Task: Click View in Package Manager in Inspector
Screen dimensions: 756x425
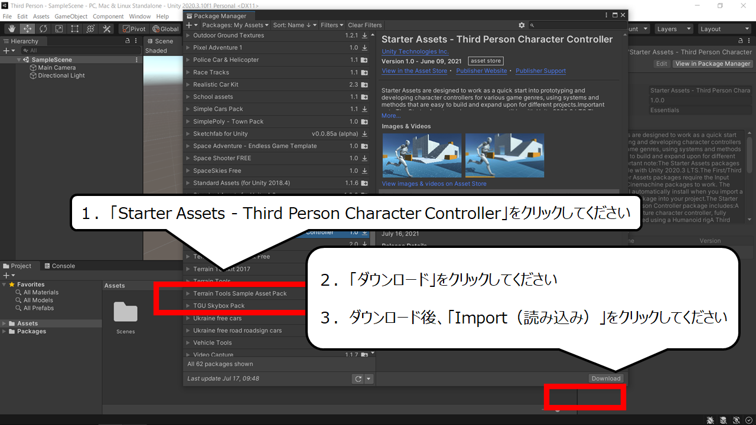Action: tap(713, 64)
